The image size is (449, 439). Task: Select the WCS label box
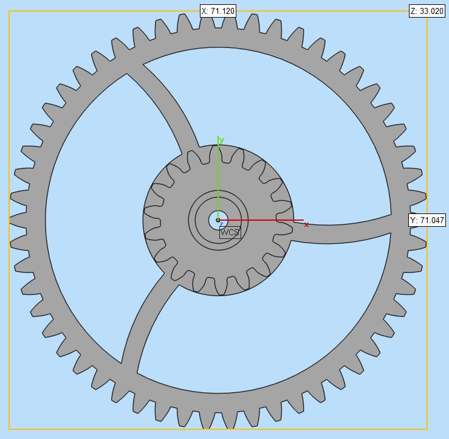(230, 232)
